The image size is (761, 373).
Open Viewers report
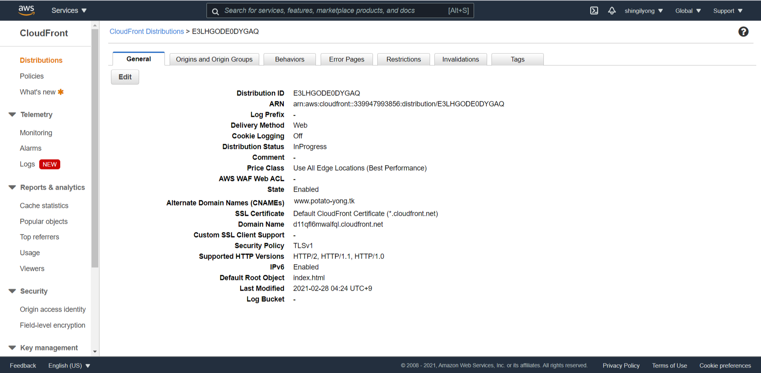(x=32, y=268)
